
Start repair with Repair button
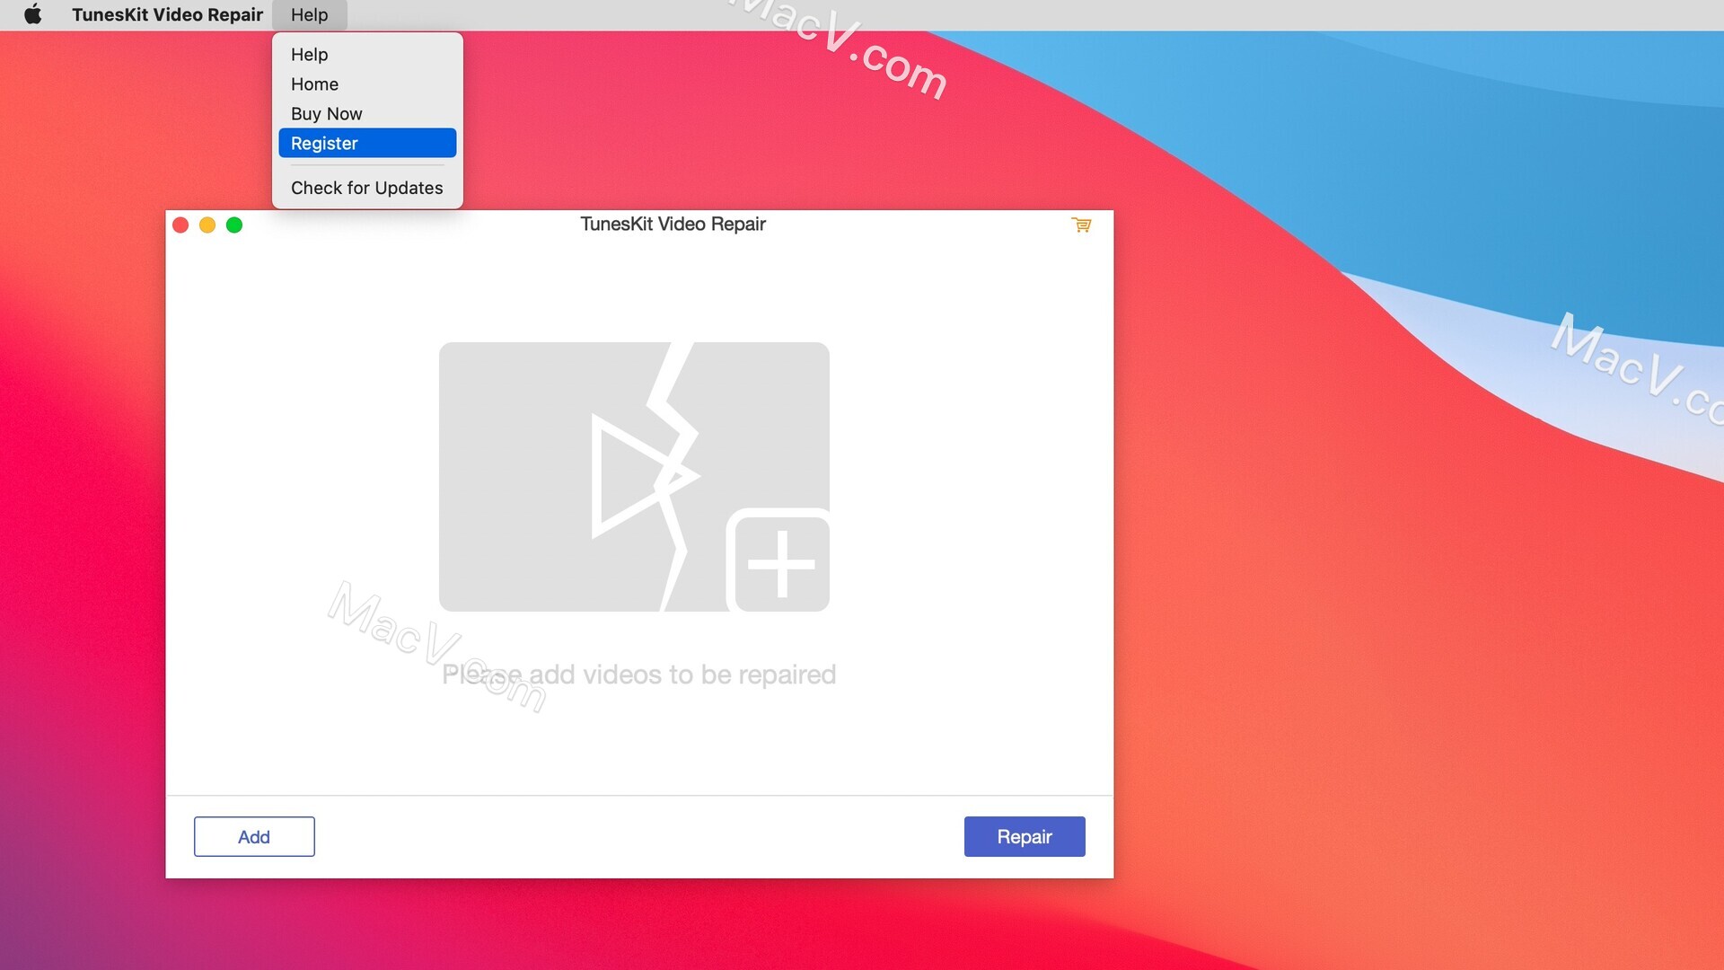point(1025,836)
